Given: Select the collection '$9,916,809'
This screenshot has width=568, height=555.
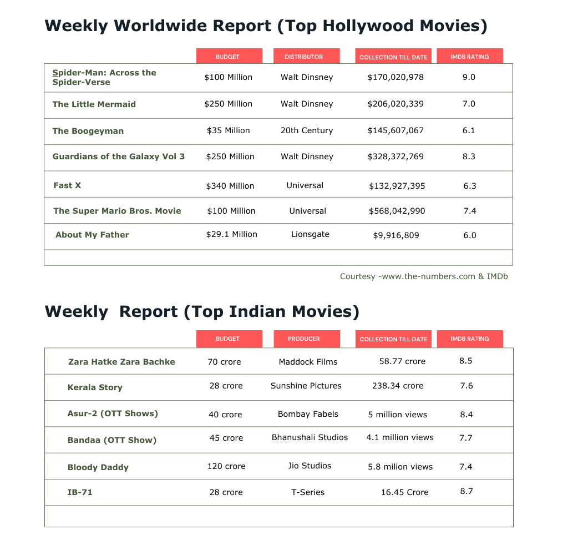Looking at the screenshot, I should (396, 235).
